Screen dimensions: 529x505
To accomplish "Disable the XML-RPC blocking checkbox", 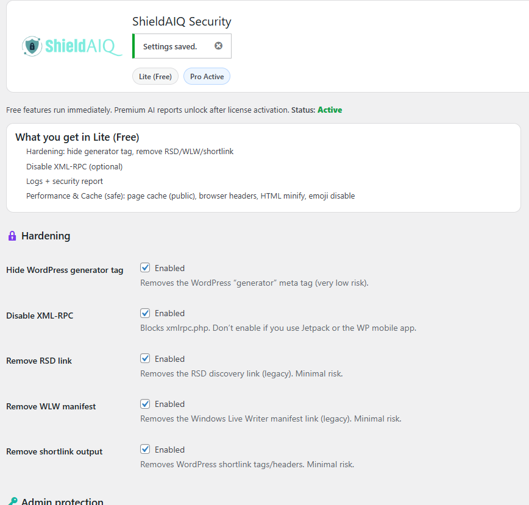I will (x=145, y=313).
